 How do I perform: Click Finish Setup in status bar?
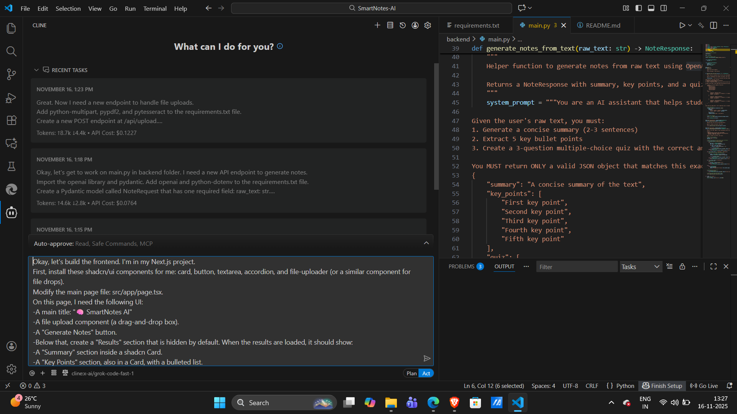coord(662,386)
